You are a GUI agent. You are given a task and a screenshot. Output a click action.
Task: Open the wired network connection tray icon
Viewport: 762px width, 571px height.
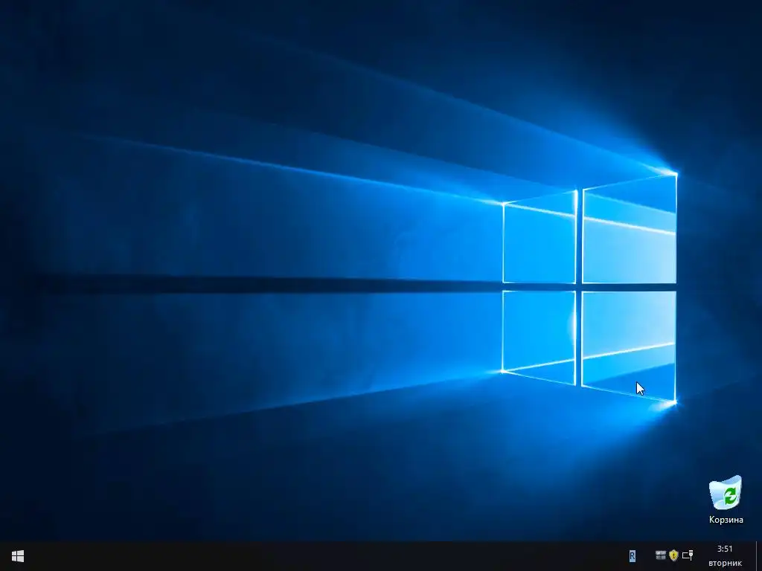pyautogui.click(x=688, y=555)
